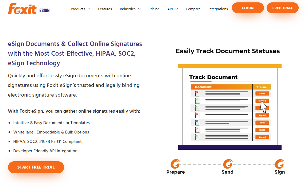Expand the Products dropdown chevron
Screen dimensions: 308x187
(89, 9)
